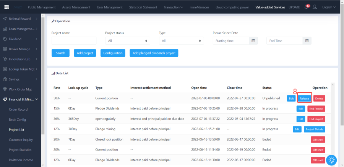Click inside the Project name field
This screenshot has height=167, width=344.
74,41
